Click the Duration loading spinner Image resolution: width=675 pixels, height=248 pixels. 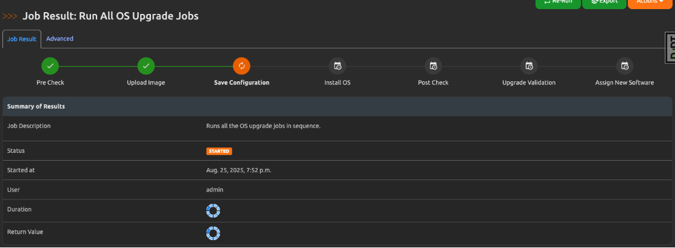[213, 210]
